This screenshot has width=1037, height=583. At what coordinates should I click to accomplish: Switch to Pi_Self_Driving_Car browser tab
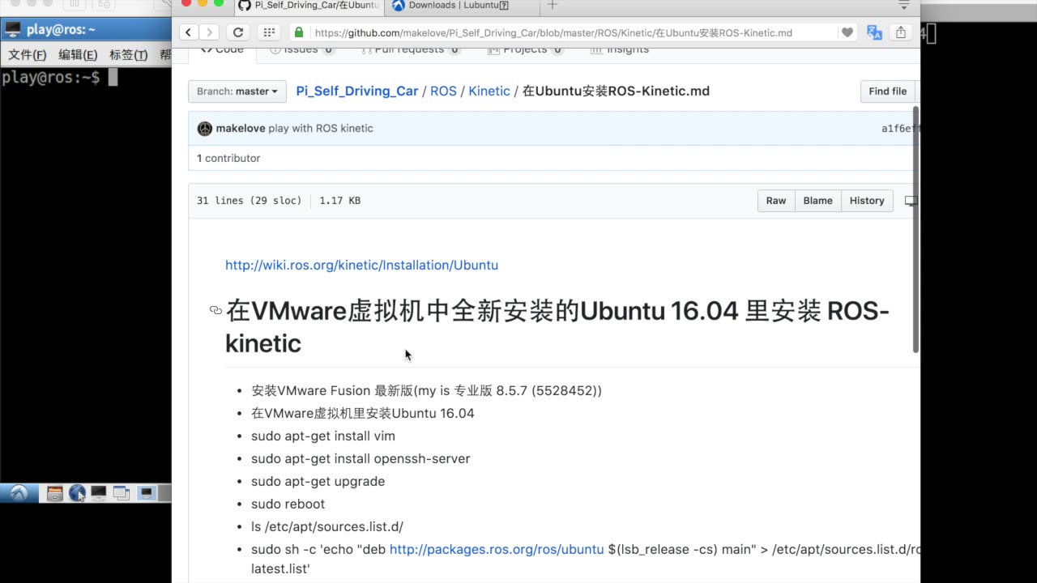[309, 5]
